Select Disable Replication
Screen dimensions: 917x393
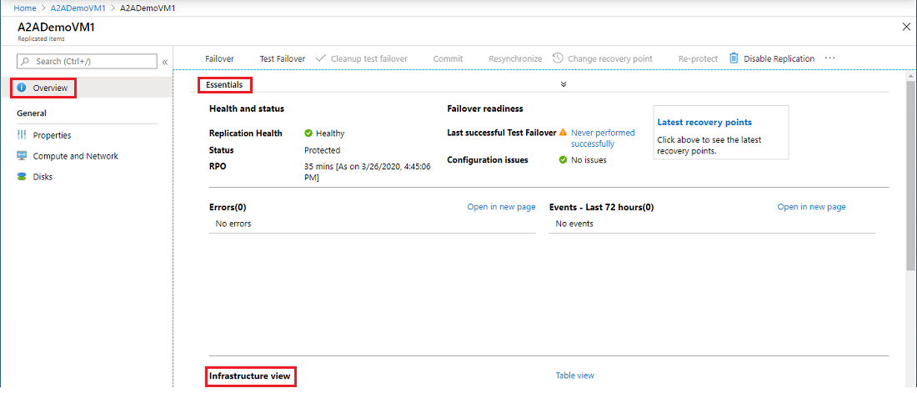coord(779,58)
